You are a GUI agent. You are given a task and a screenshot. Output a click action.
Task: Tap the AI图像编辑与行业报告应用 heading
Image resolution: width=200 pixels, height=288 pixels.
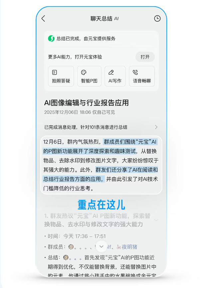(87, 103)
